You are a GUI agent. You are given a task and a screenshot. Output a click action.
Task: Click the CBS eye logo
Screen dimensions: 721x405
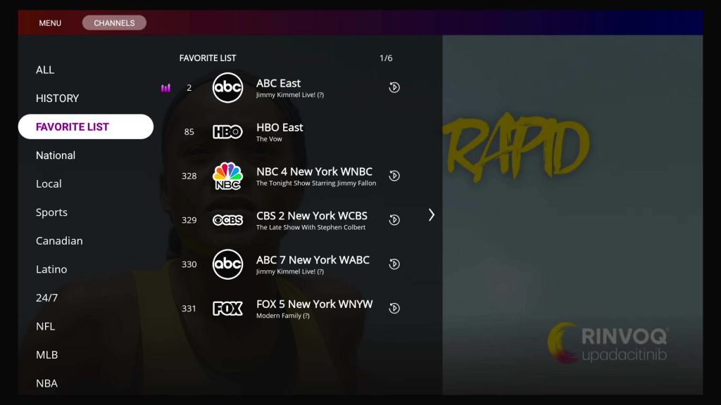227,220
